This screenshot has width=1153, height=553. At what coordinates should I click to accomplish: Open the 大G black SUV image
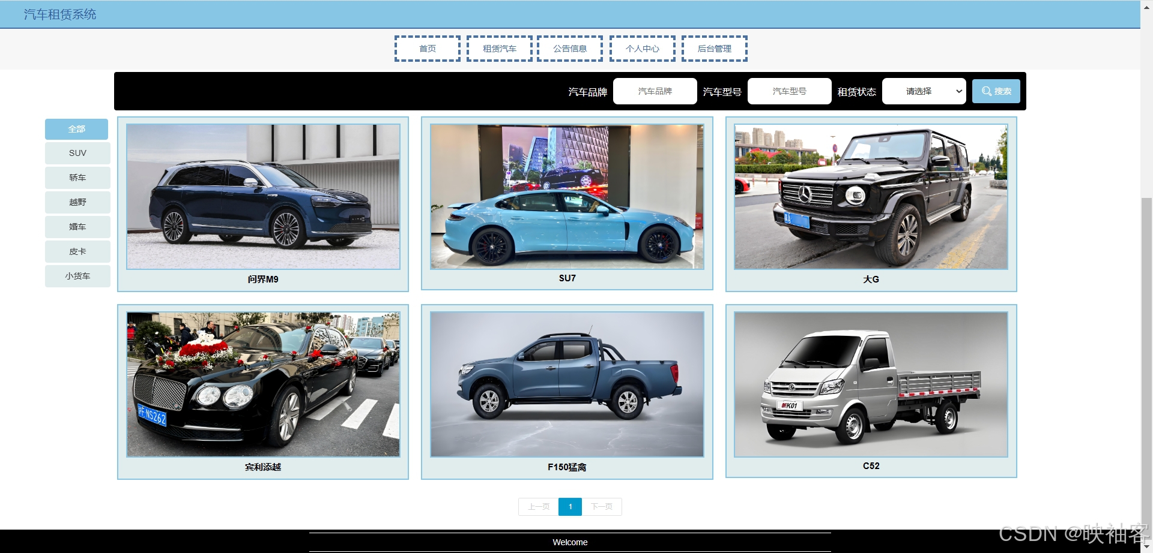[871, 197]
